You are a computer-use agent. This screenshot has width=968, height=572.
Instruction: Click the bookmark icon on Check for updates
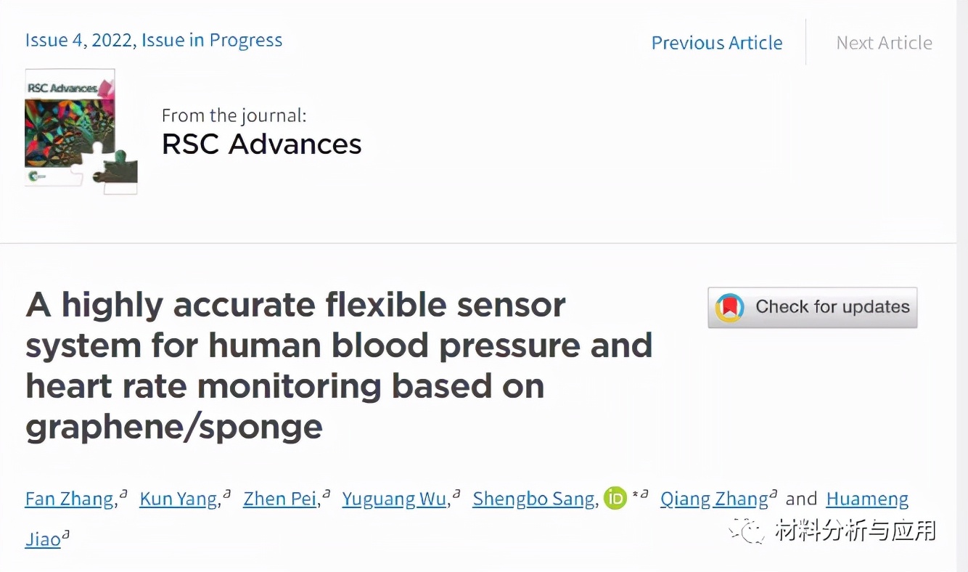729,307
